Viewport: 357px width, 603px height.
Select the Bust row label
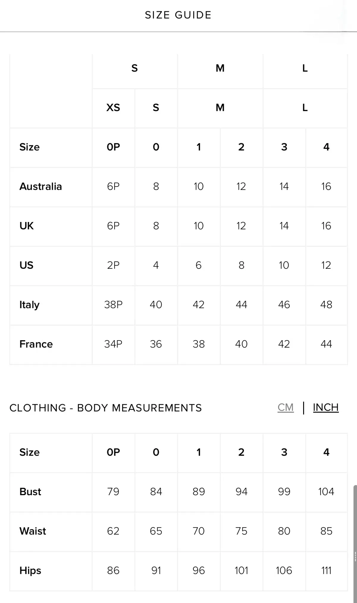(x=30, y=492)
